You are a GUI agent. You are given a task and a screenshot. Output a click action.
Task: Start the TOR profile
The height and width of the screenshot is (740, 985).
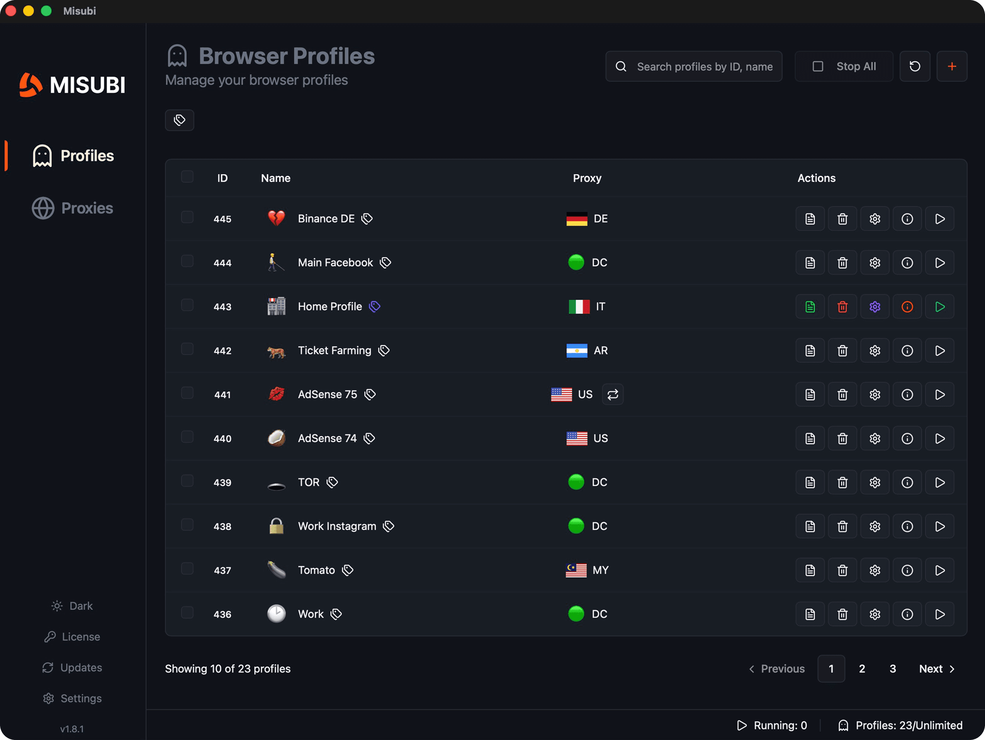[939, 483]
